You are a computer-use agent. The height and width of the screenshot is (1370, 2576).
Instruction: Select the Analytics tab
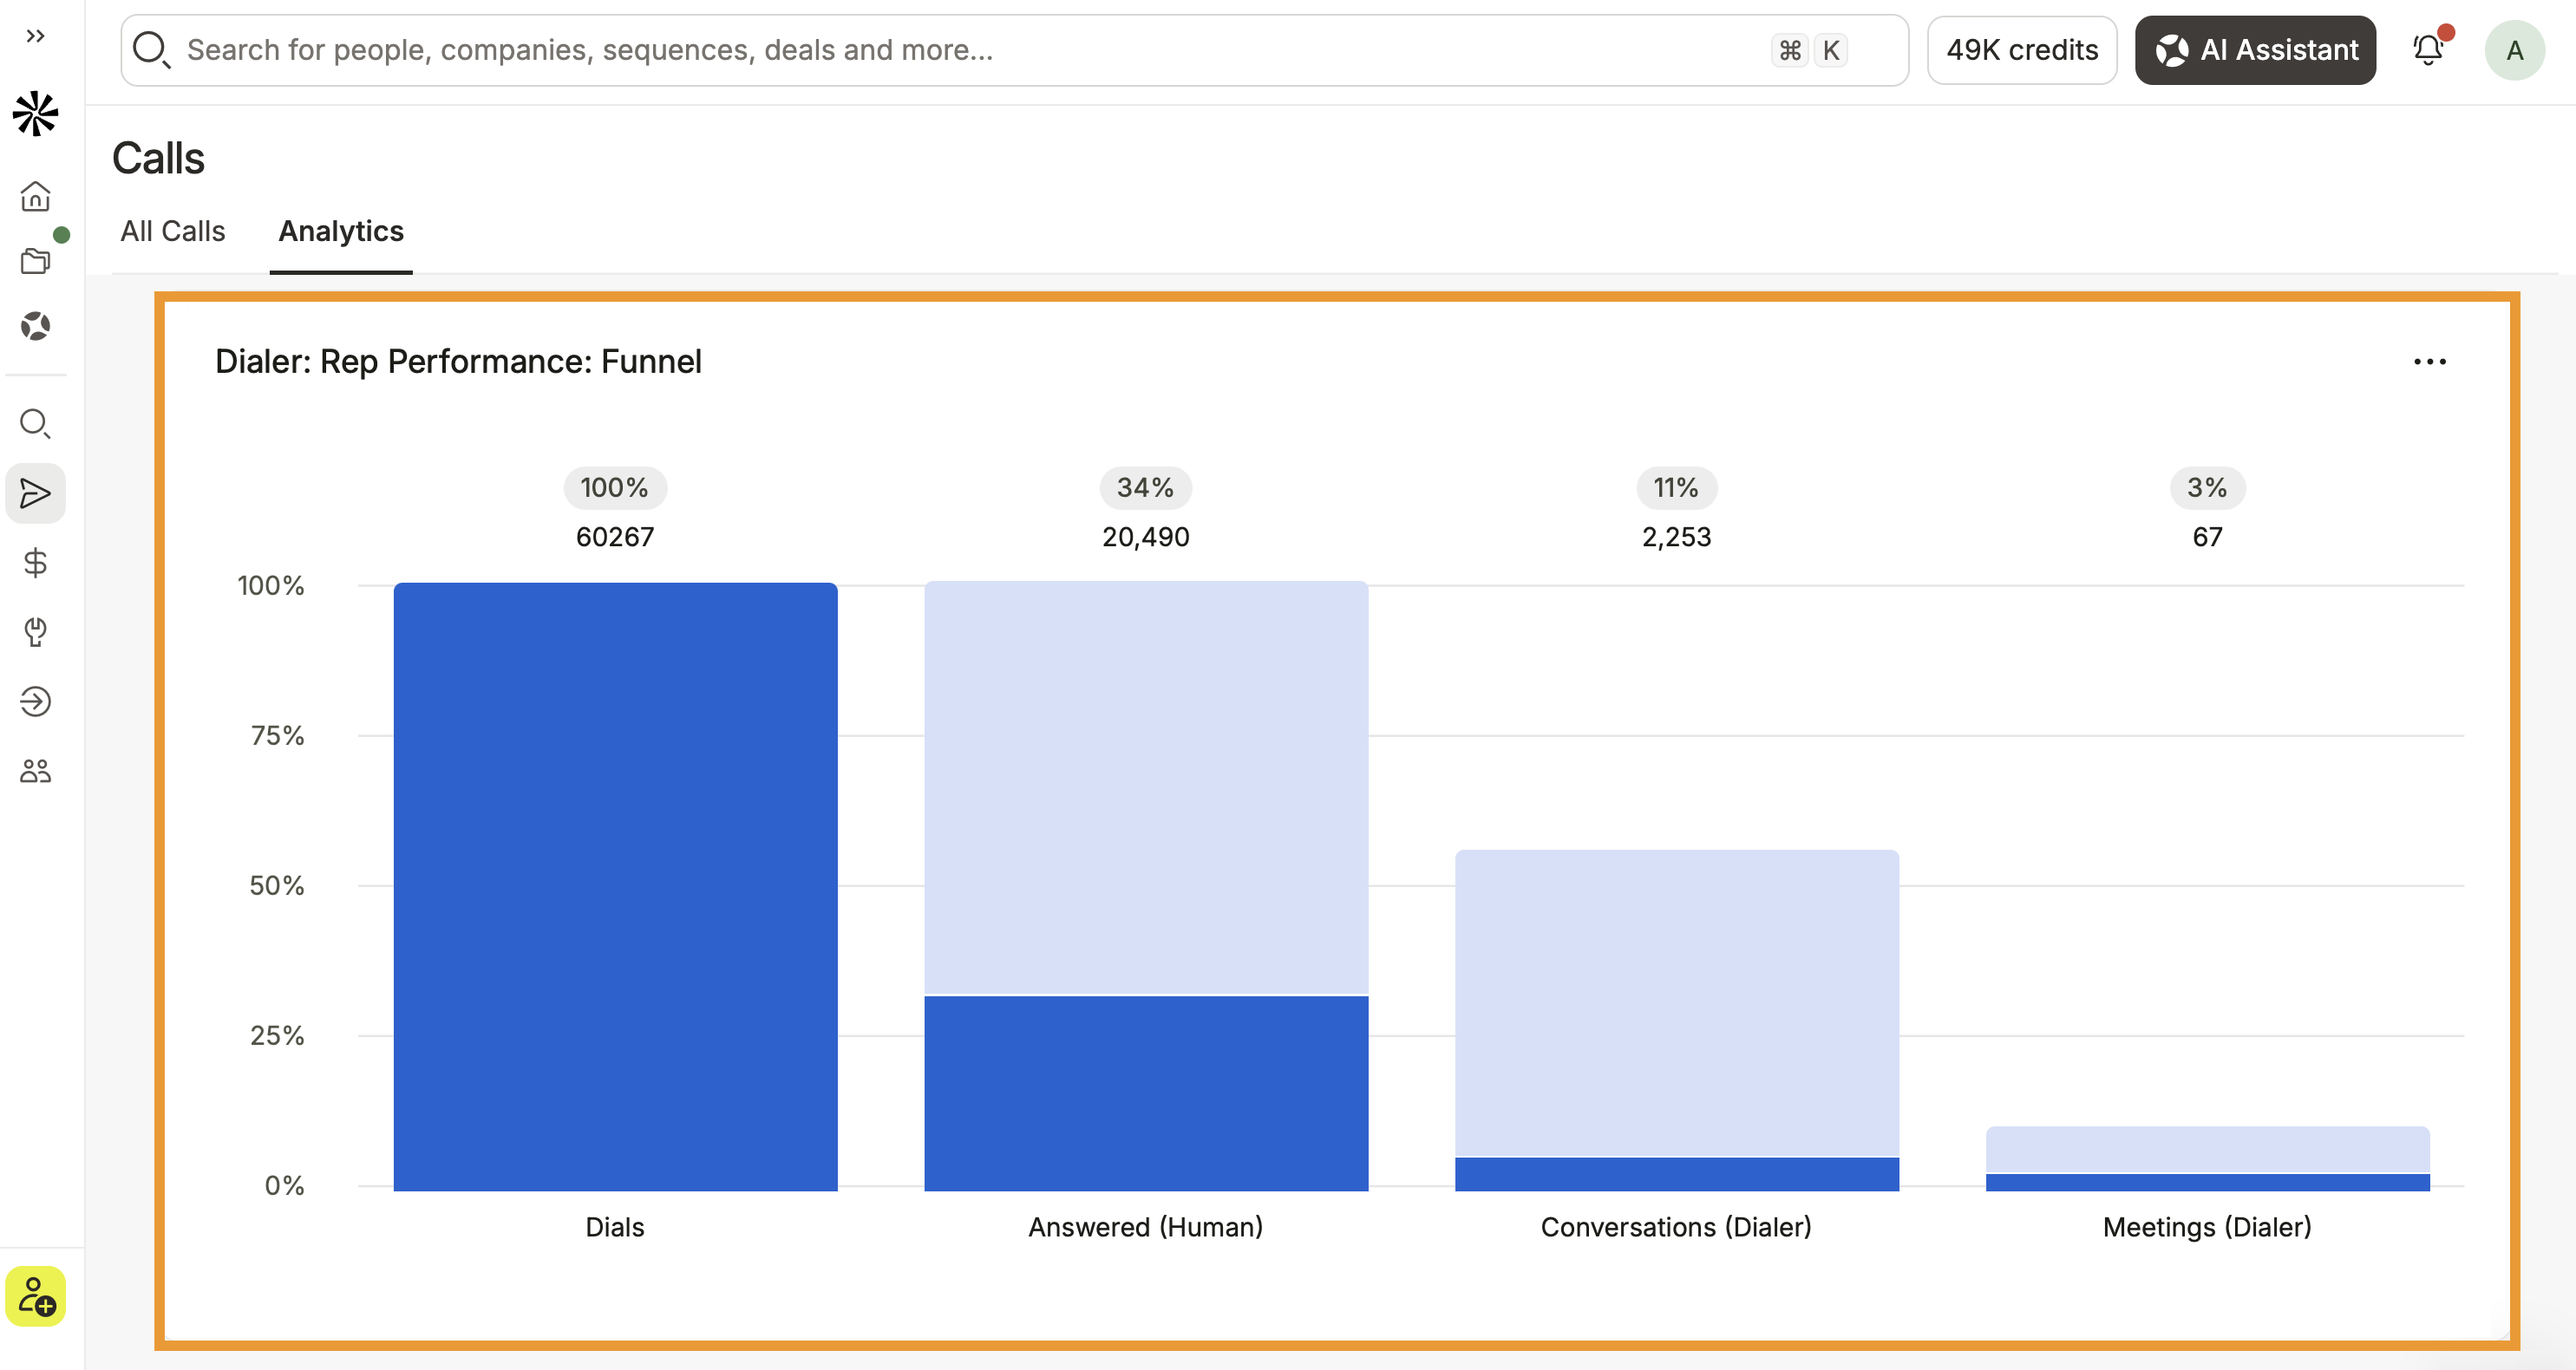[341, 231]
